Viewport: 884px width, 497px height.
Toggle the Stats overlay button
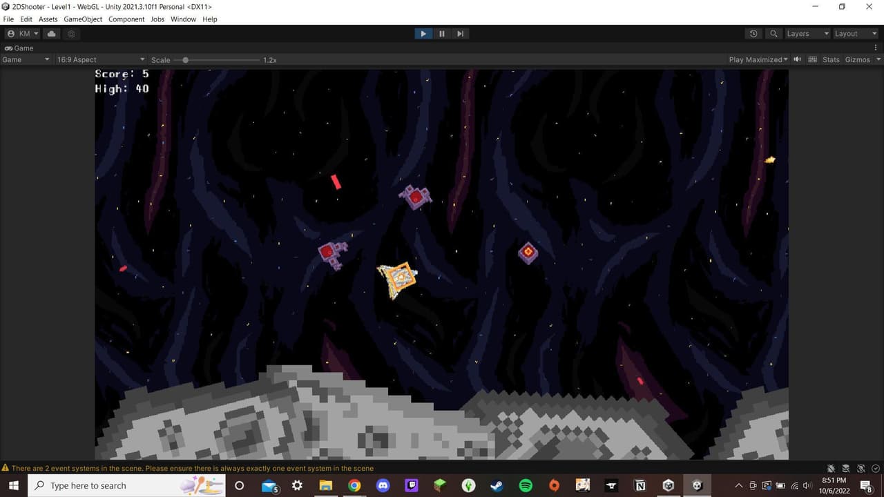pyautogui.click(x=831, y=59)
